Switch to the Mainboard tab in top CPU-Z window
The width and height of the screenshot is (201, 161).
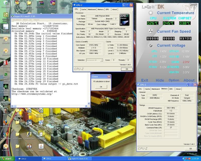click(92, 9)
